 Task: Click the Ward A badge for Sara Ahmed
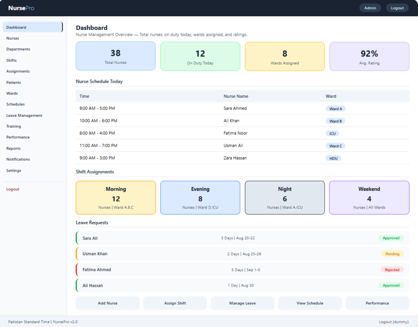pos(336,108)
